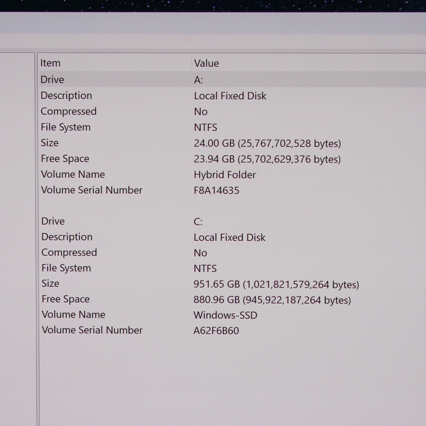
Task: Click the No value under Drive C:
Action: pos(200,253)
